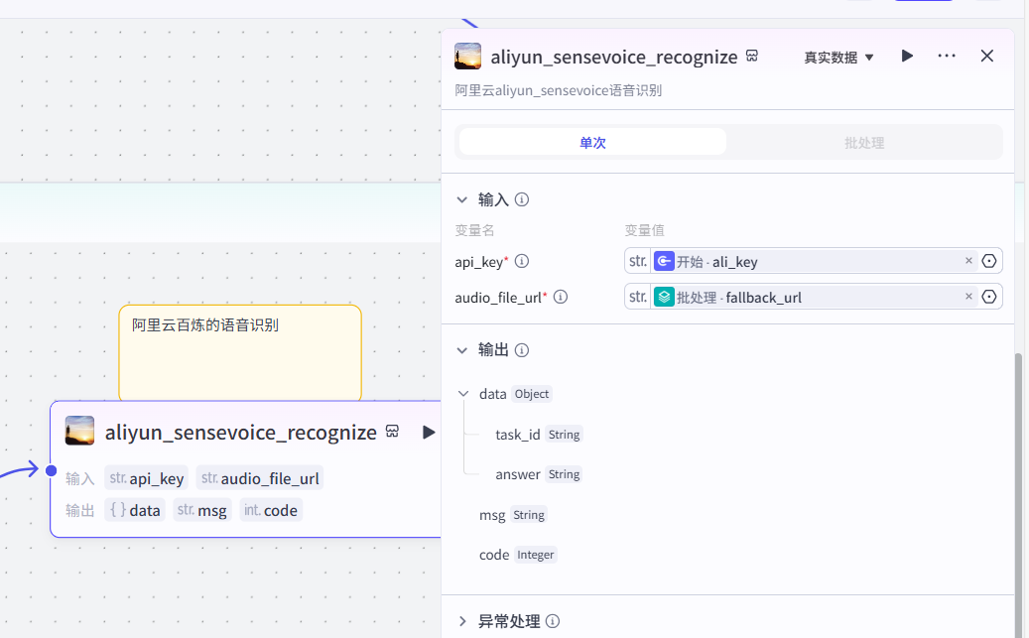Switch to the 批处理 tab
This screenshot has height=638, width=1029.
pos(864,143)
